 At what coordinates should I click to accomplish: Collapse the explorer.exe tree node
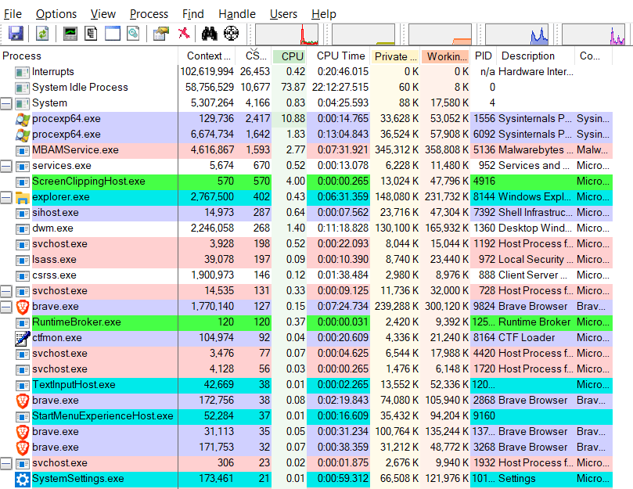click(6, 197)
